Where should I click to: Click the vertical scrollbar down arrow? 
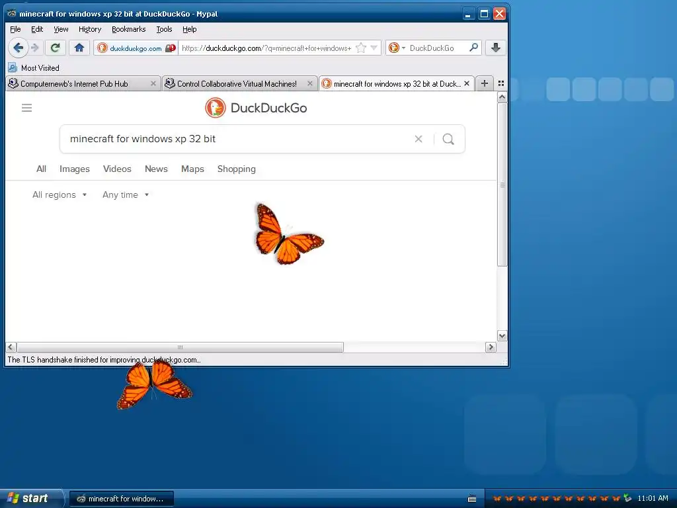point(502,335)
